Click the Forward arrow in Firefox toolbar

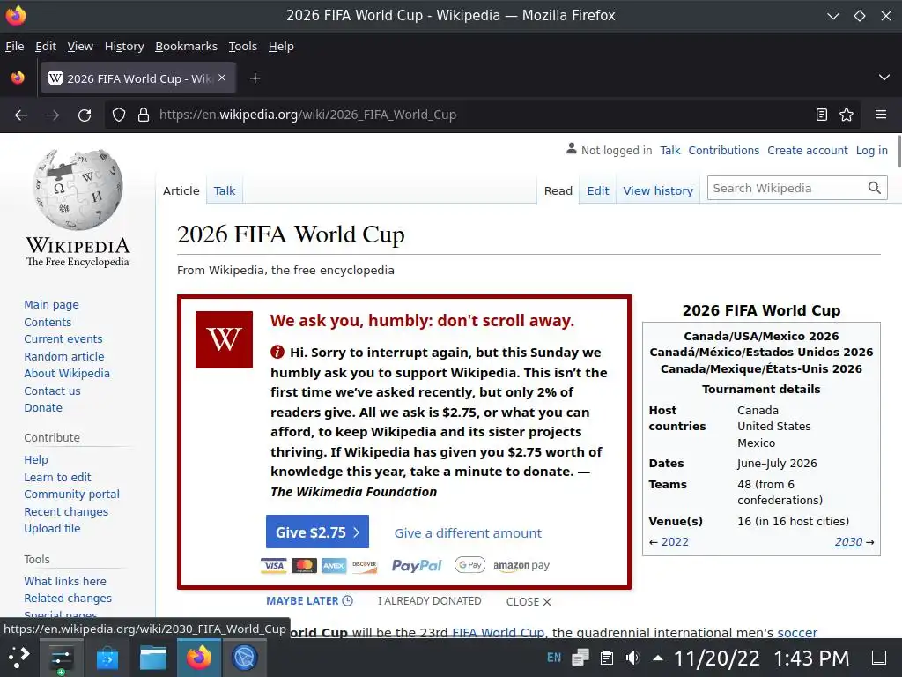click(x=53, y=115)
